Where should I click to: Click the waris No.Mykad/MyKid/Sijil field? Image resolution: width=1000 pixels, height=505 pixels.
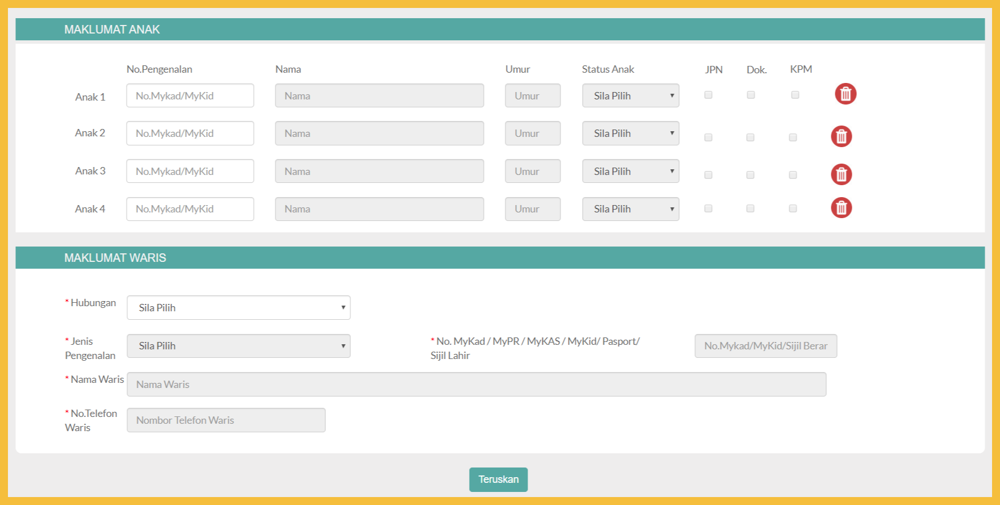[x=765, y=346]
